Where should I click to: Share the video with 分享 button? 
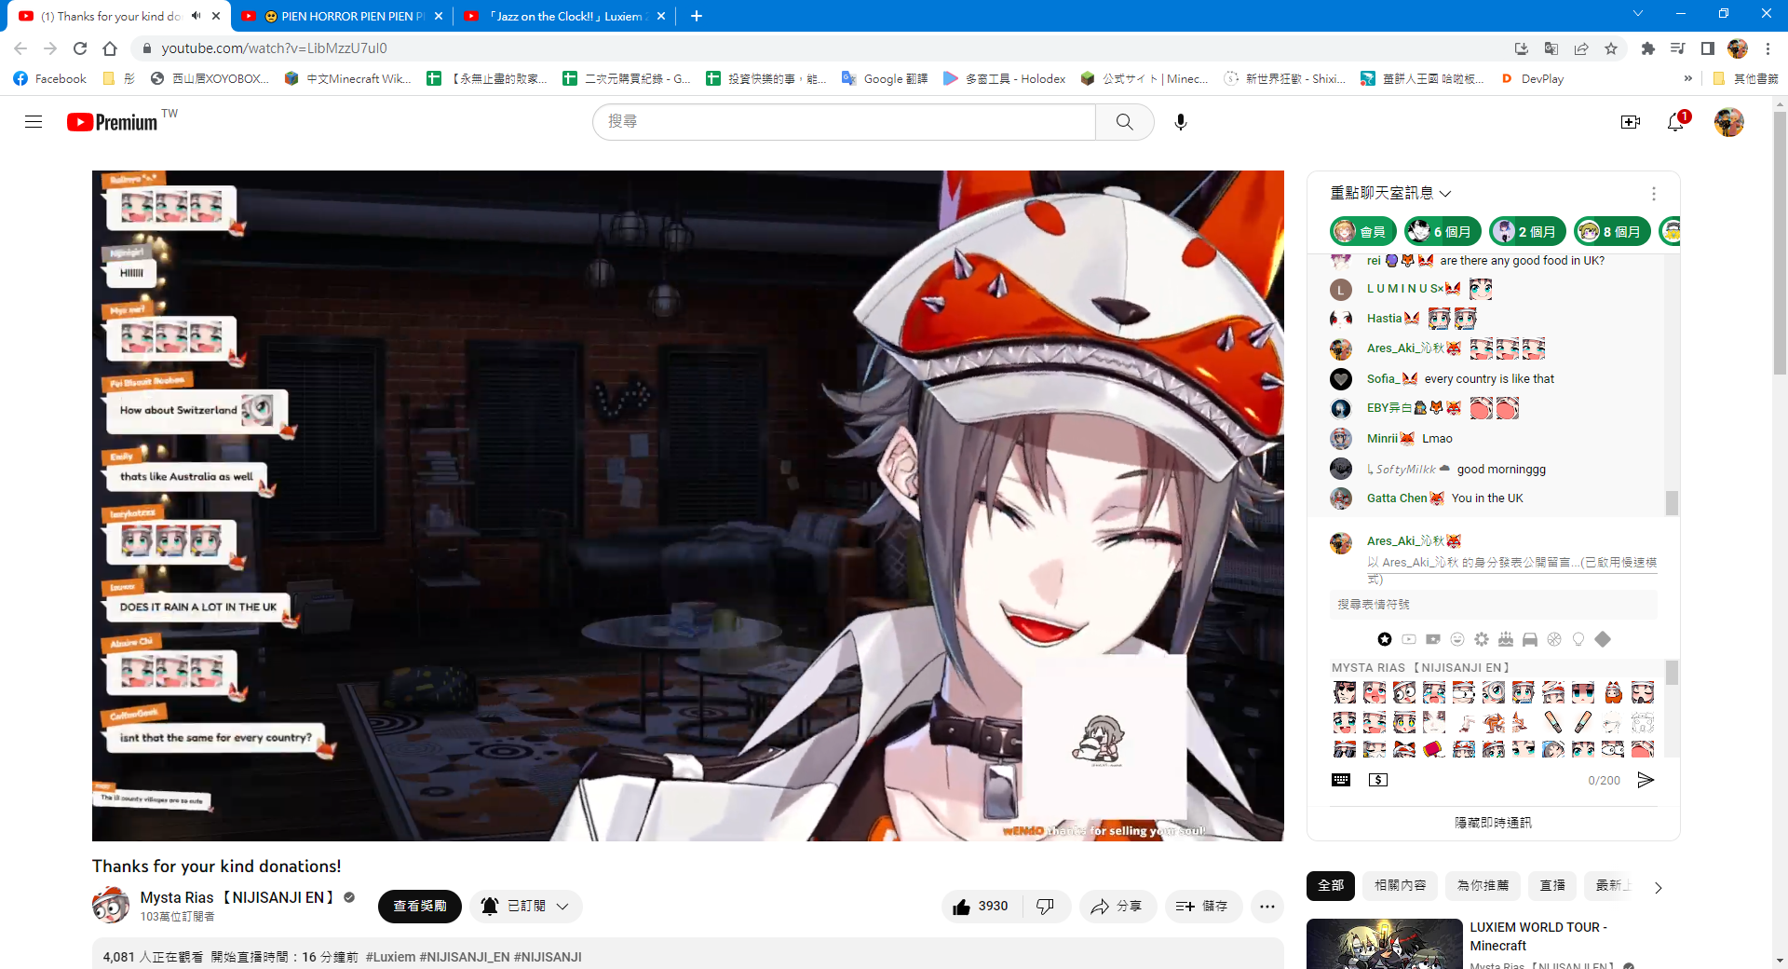[1117, 907]
